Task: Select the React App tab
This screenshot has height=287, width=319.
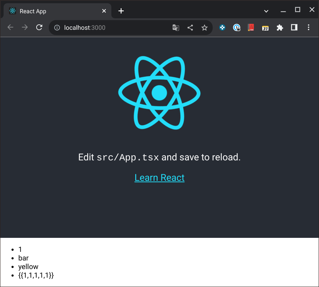Action: click(x=54, y=11)
